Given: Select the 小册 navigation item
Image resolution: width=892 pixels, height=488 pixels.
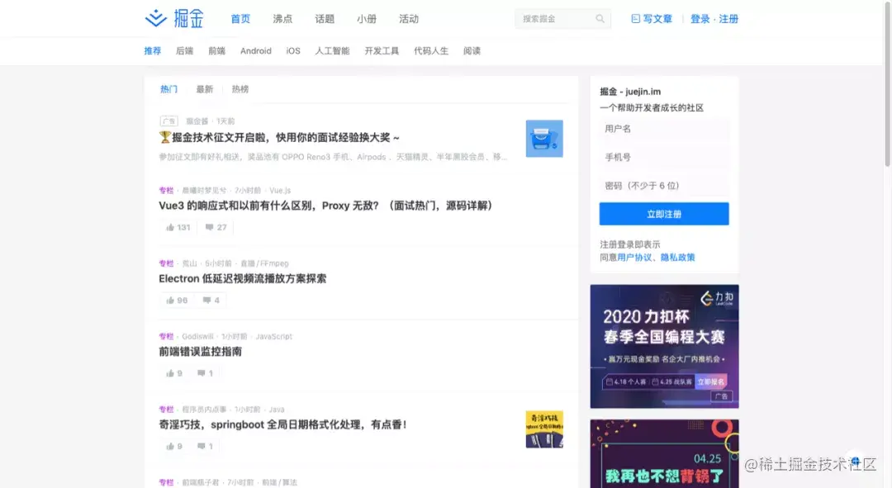Looking at the screenshot, I should coord(366,18).
